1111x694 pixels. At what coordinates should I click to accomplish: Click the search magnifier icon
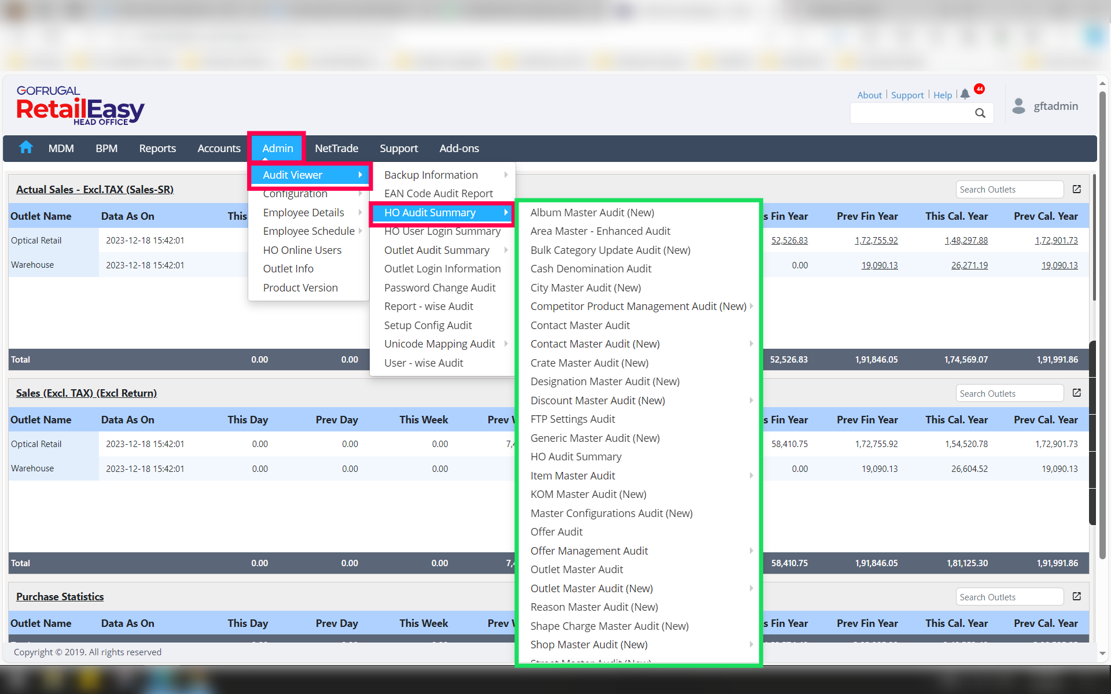[x=980, y=113]
